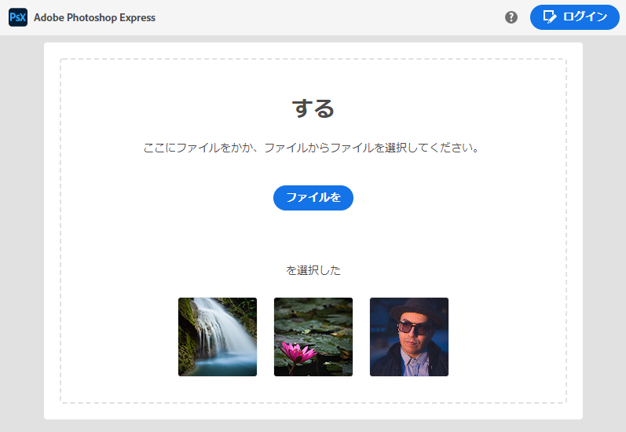Open the help question mark icon

pos(511,17)
